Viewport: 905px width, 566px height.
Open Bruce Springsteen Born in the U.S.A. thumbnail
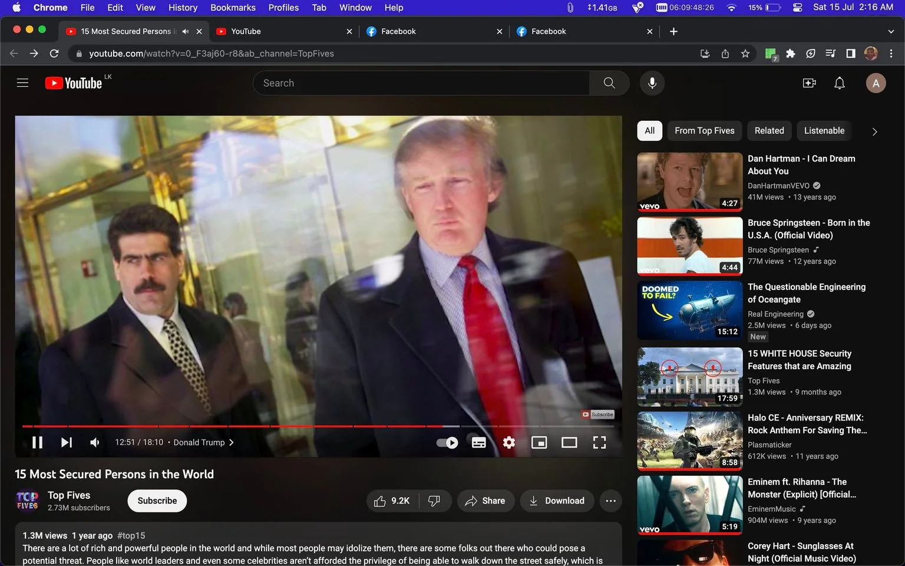pos(690,246)
